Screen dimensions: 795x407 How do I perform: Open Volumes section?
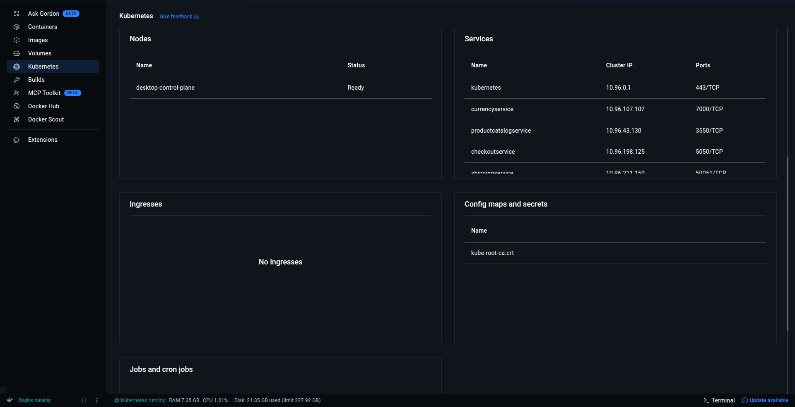tap(53, 53)
